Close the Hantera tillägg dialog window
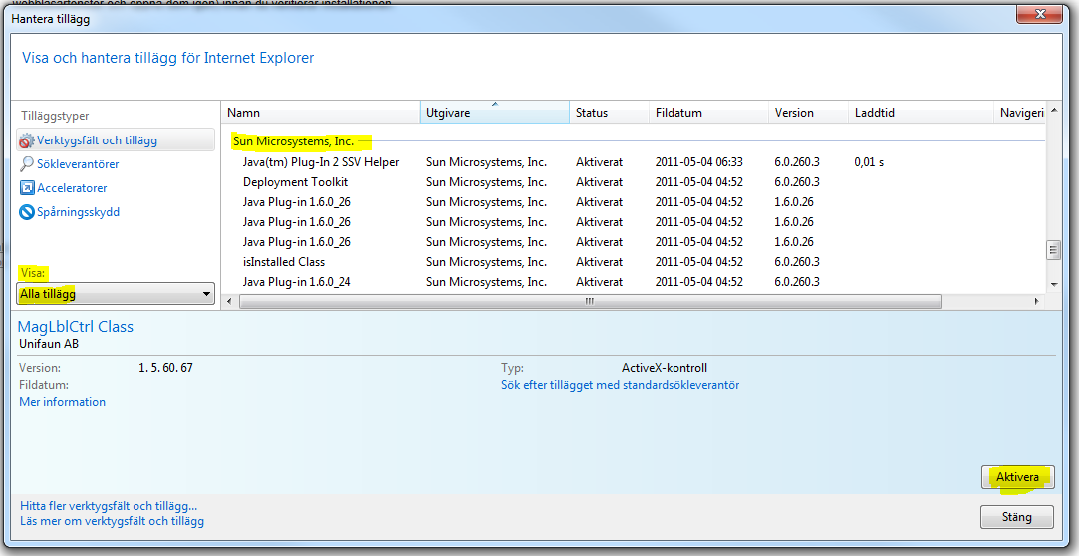The width and height of the screenshot is (1079, 556). [1040, 13]
